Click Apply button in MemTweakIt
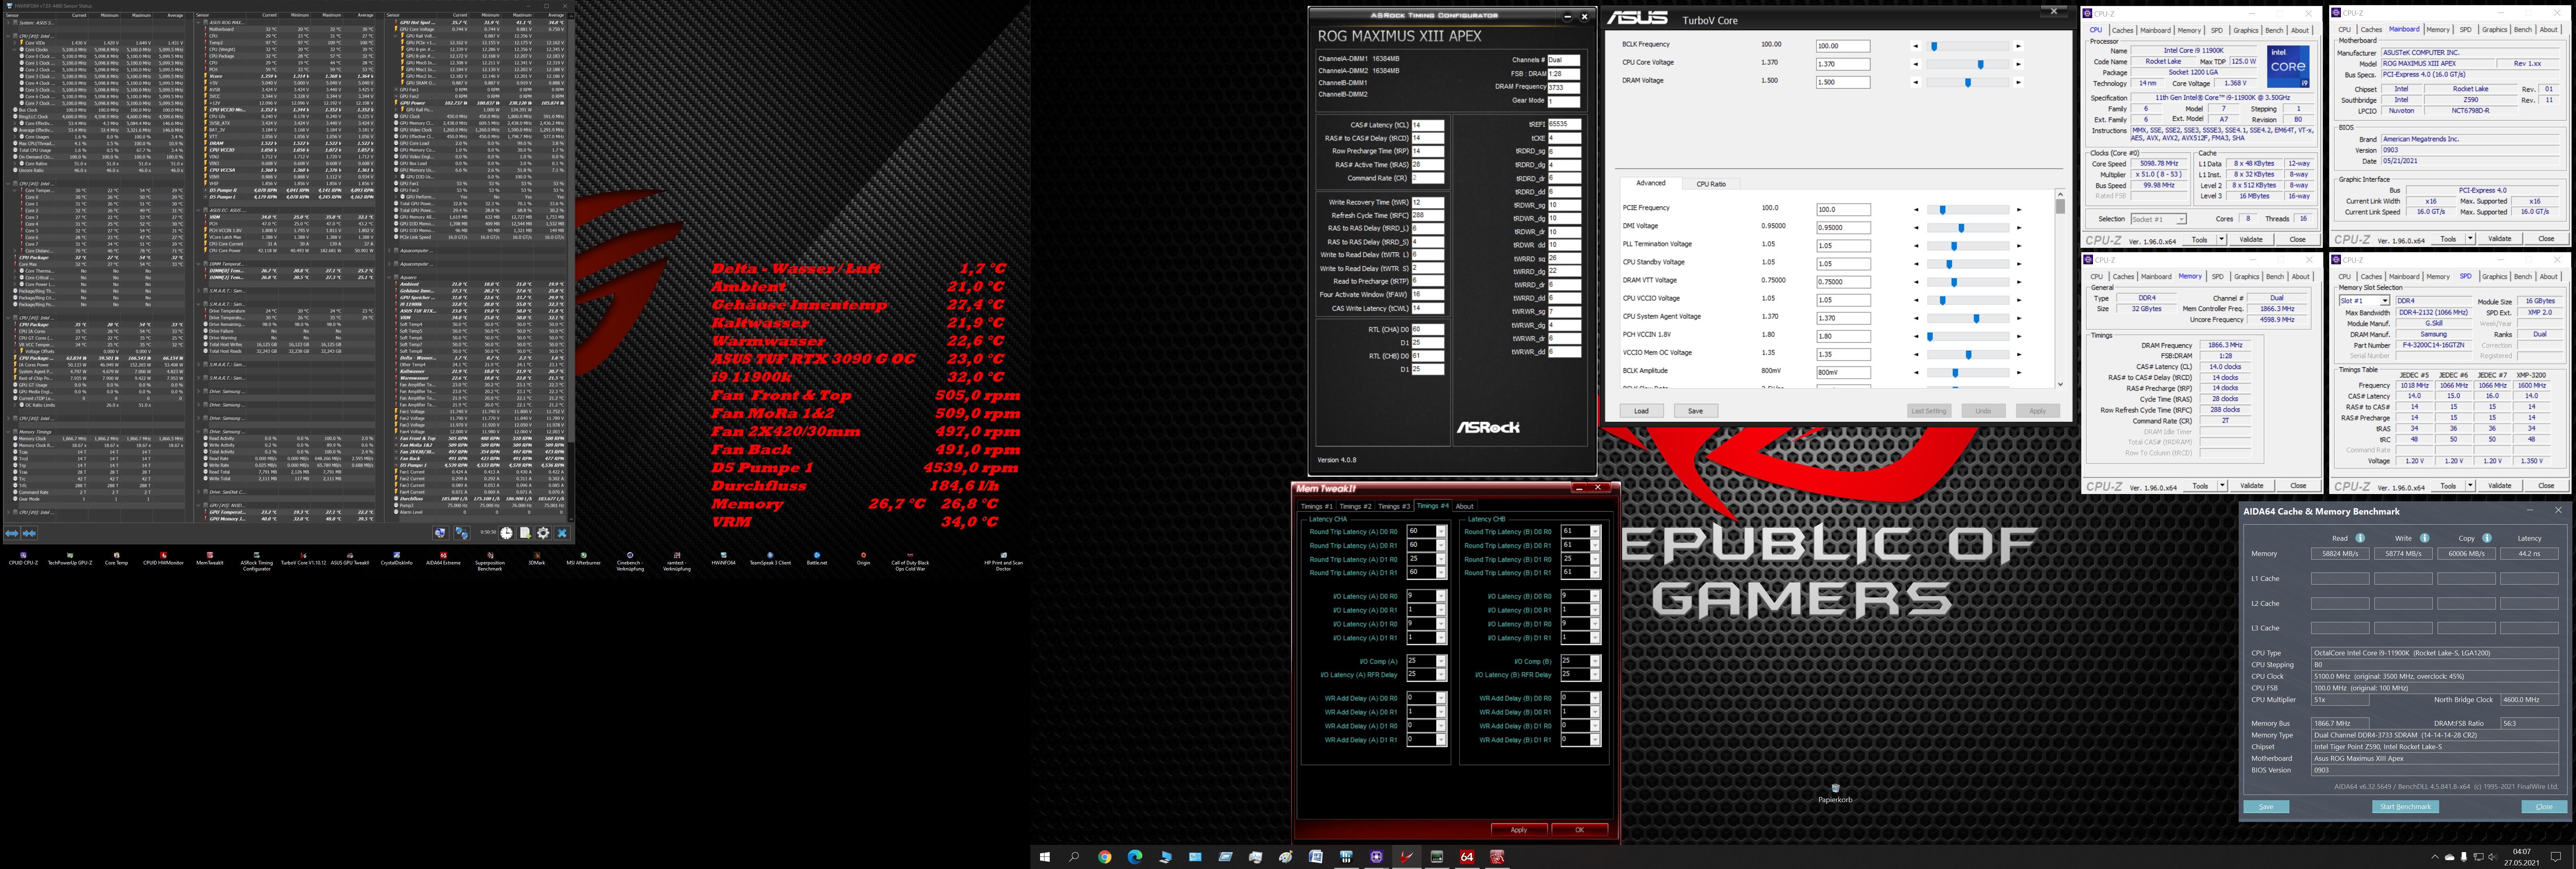Viewport: 2576px width, 869px height. click(x=1519, y=829)
